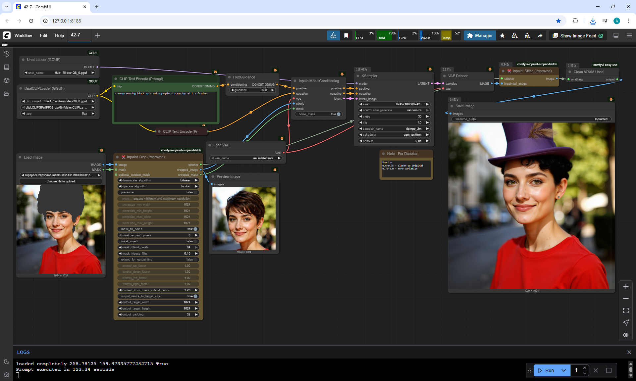636x381 pixels.
Task: Open the vae_name selector in Load VAE
Action: pos(246,158)
